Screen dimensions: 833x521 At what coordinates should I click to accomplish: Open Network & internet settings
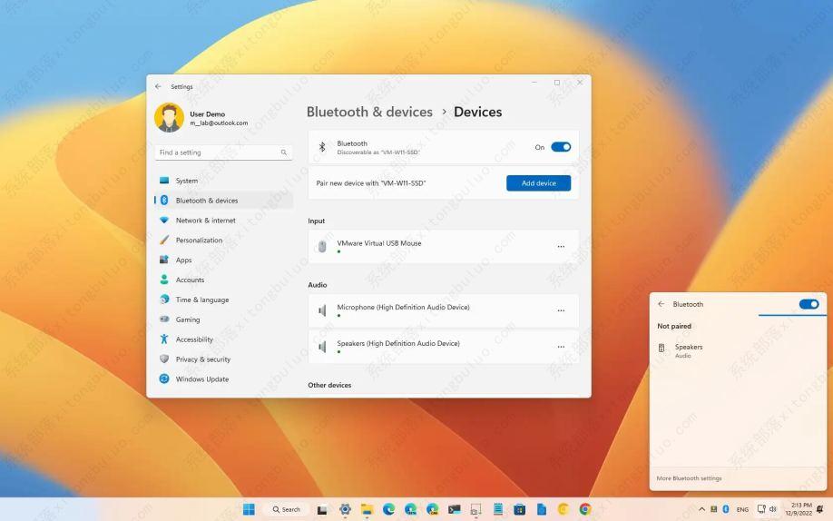pyautogui.click(x=205, y=221)
